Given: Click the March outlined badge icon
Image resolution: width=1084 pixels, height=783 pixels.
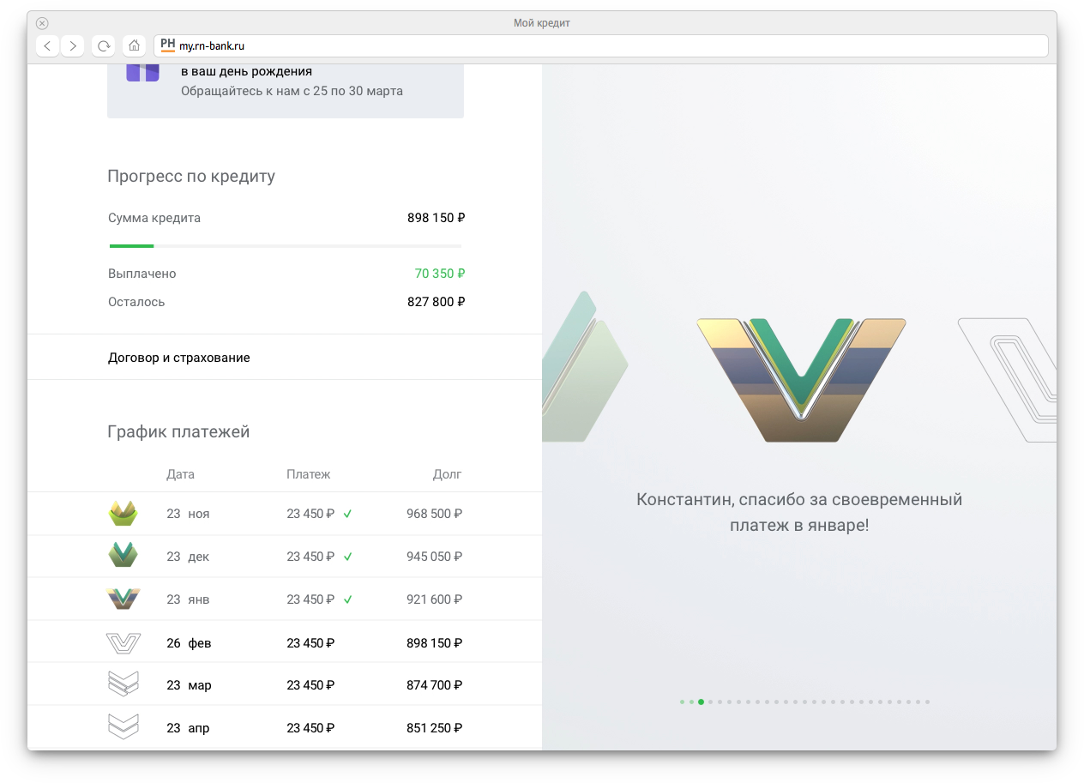Looking at the screenshot, I should [123, 684].
